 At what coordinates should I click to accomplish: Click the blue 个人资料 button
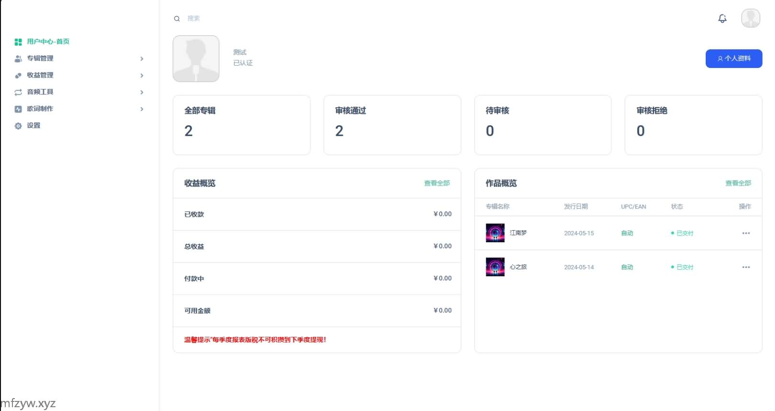tap(733, 58)
